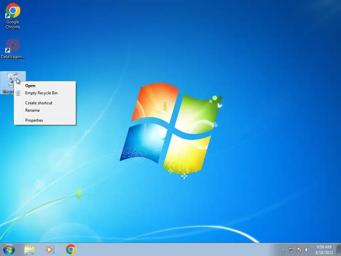Launch Windows Explorer from the taskbar
Image resolution: width=341 pixels, height=256 pixels.
[30, 250]
